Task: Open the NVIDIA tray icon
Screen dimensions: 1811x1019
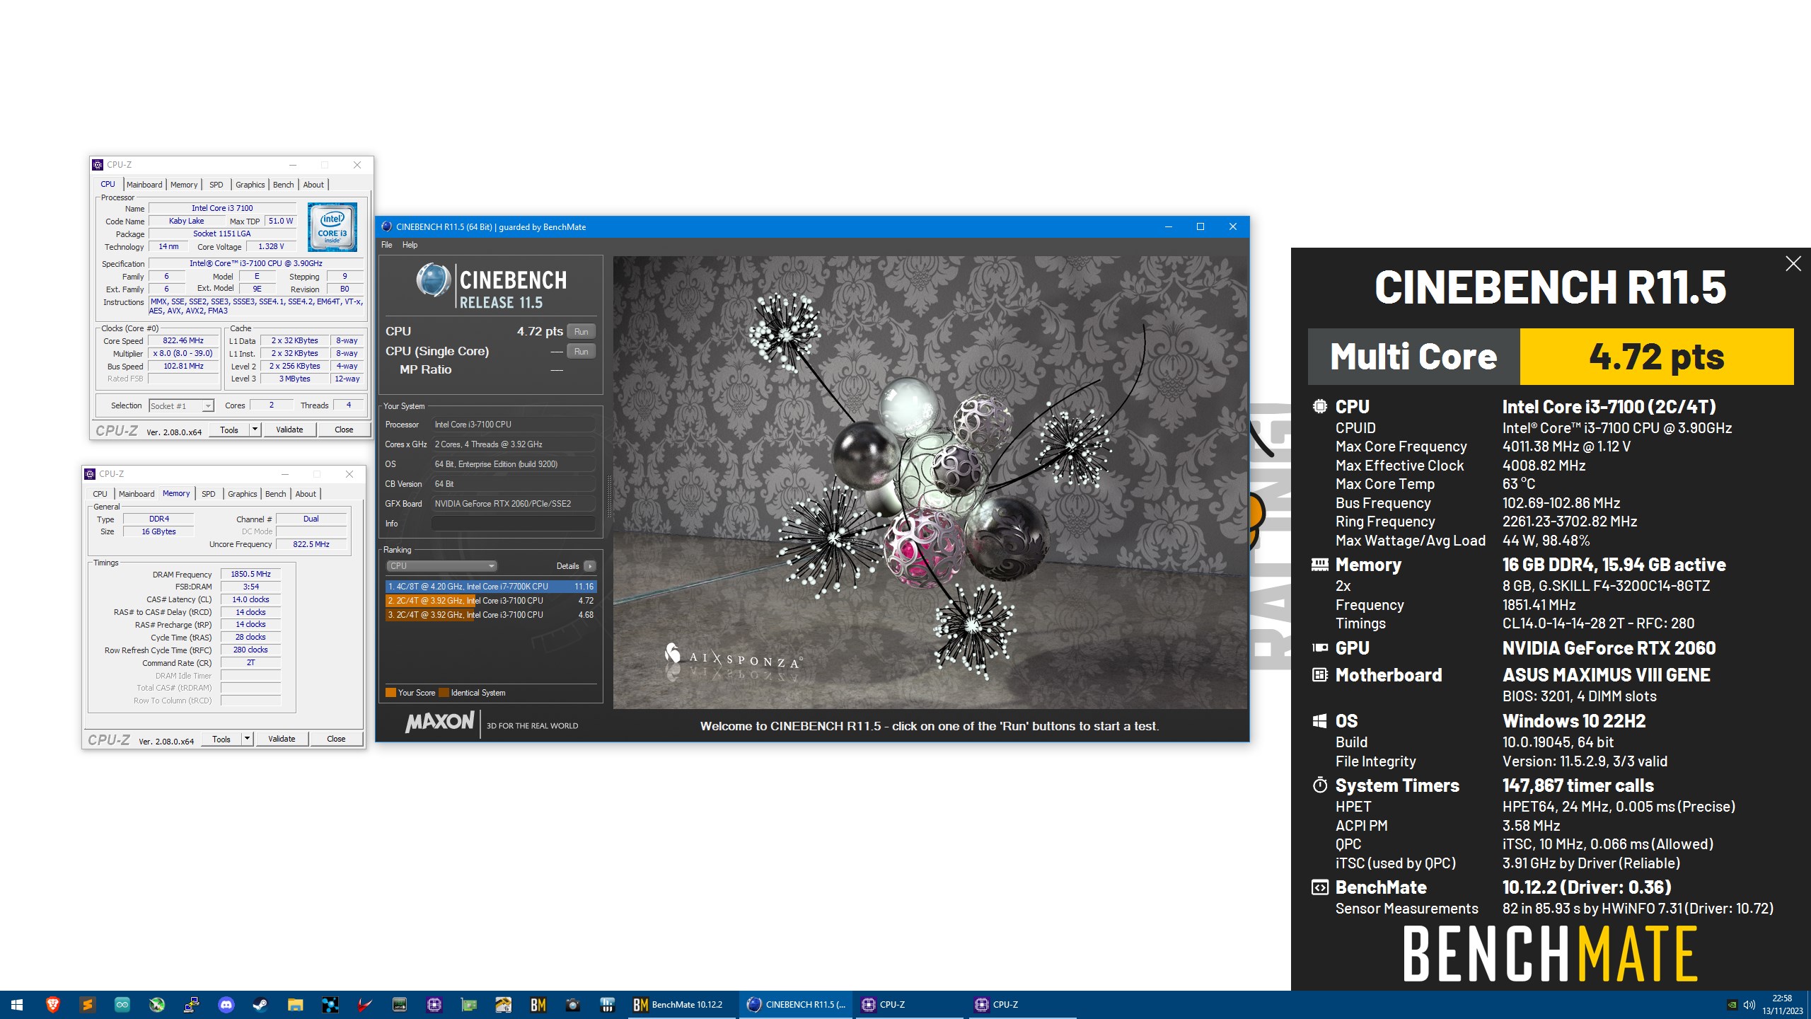Action: pyautogui.click(x=1732, y=1004)
